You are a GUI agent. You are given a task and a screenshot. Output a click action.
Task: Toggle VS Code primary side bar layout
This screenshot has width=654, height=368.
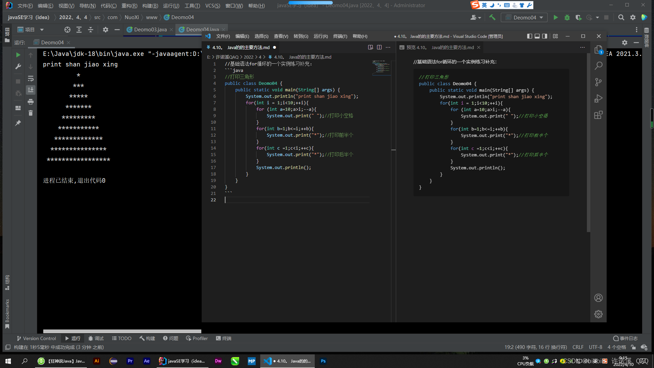click(x=529, y=36)
